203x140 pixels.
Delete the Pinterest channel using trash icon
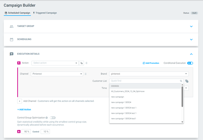coord(86,74)
